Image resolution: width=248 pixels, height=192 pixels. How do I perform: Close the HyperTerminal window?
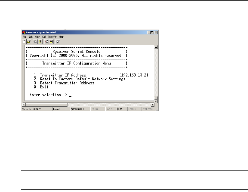coord(156,32)
